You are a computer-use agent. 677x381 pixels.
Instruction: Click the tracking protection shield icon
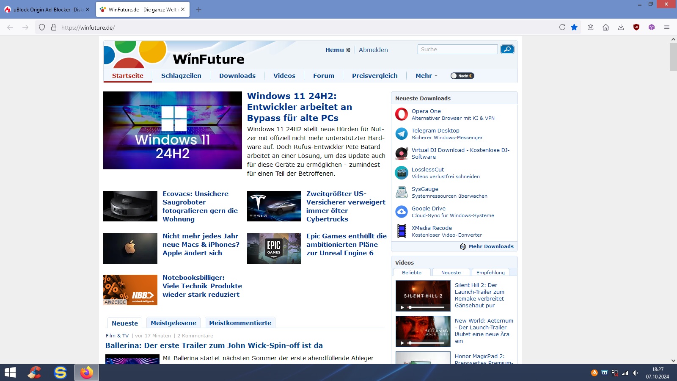(42, 27)
